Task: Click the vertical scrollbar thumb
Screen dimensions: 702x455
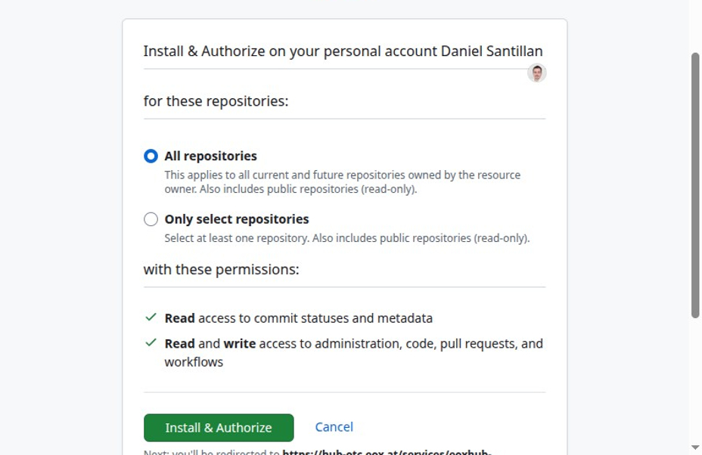Action: tap(695, 185)
